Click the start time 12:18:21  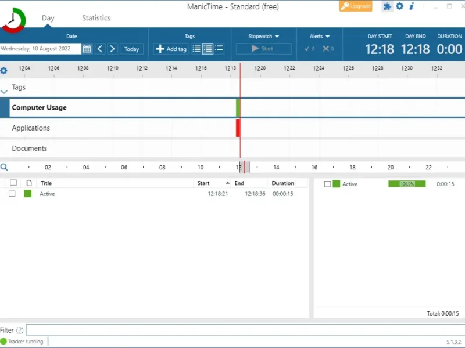pos(217,194)
